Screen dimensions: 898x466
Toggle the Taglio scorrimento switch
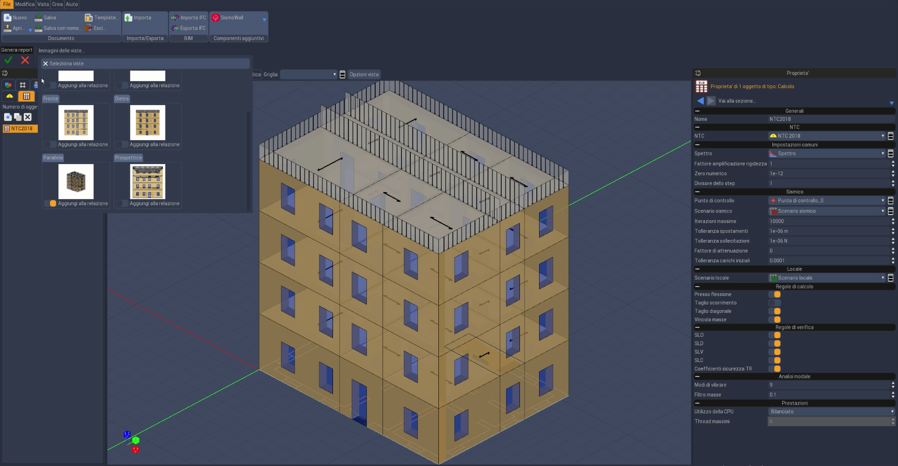(x=774, y=303)
